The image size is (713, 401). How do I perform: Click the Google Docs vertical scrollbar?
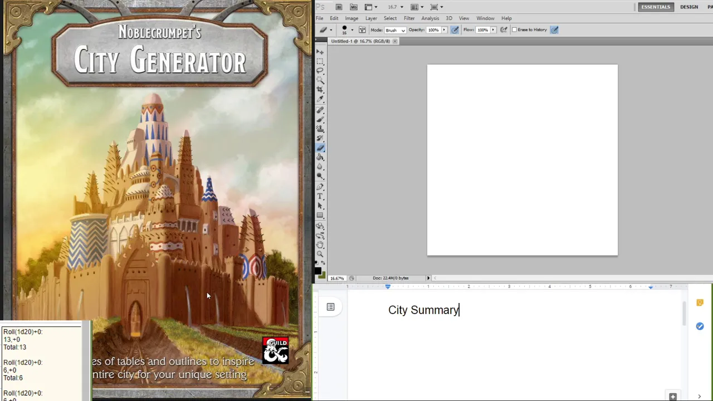pyautogui.click(x=684, y=314)
